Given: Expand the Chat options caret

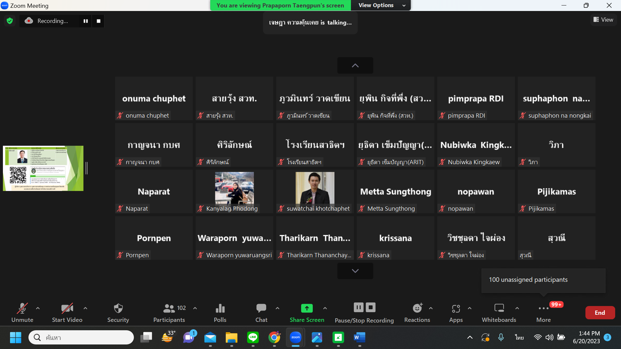Looking at the screenshot, I should 278,308.
